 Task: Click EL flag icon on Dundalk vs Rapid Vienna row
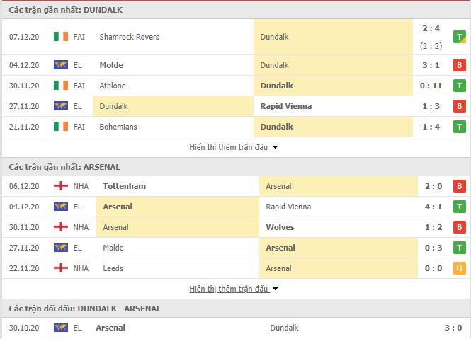point(61,106)
